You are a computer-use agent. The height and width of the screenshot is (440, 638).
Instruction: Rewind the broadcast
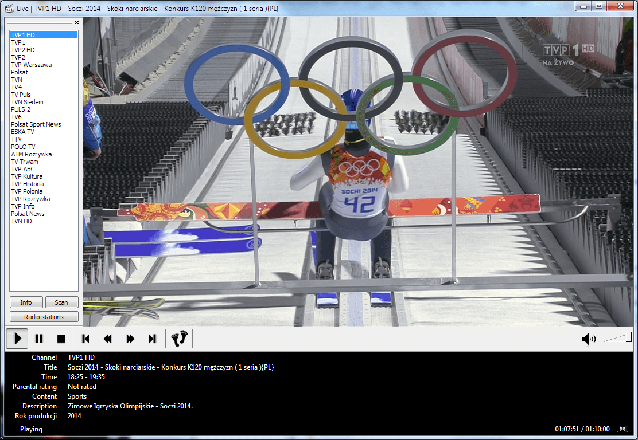point(107,339)
